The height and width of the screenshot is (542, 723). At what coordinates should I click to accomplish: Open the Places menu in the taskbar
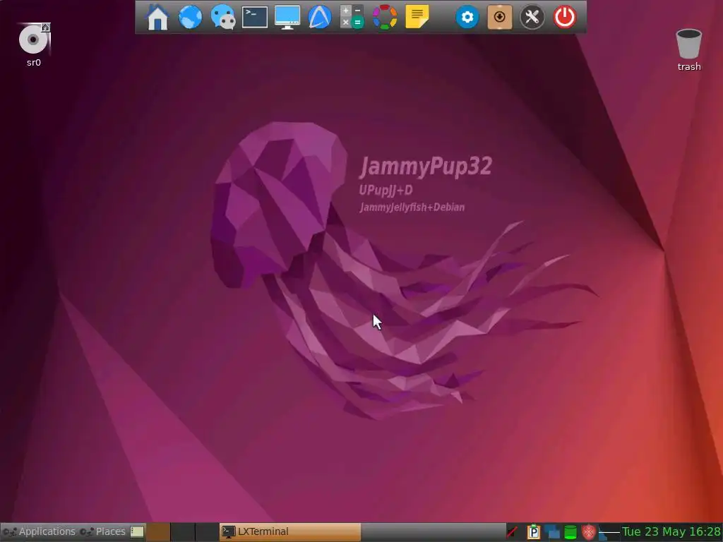point(102,531)
